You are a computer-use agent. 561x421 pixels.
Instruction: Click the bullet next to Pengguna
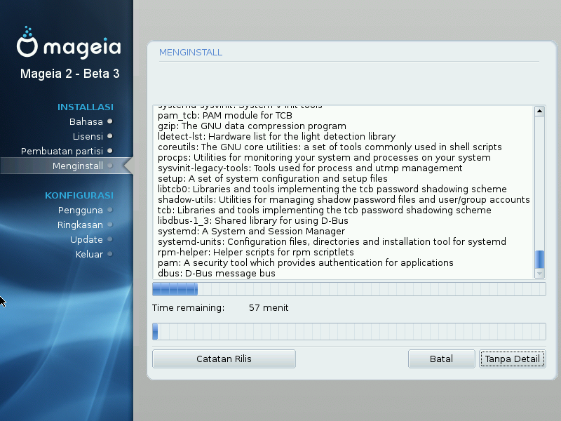tap(110, 210)
